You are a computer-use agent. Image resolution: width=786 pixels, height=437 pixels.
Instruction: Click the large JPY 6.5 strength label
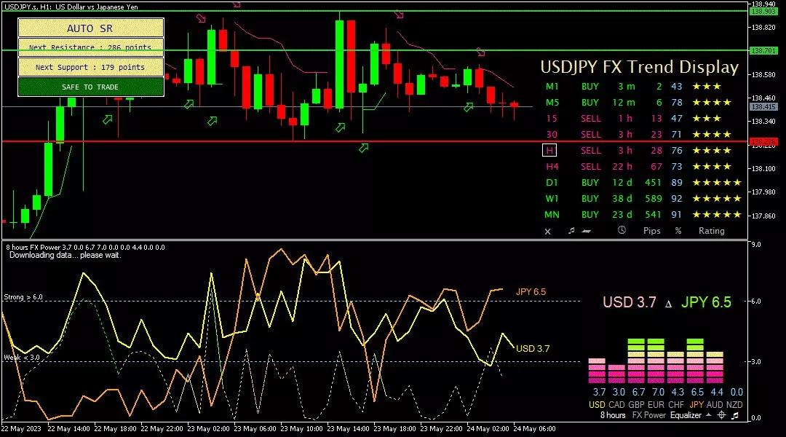point(706,302)
